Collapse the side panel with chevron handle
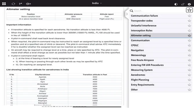 (127, 14)
